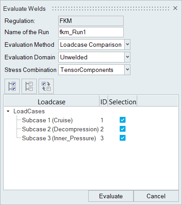
Task: Select the Subcase 1 (Cruise) tree item
Action: 47,120
